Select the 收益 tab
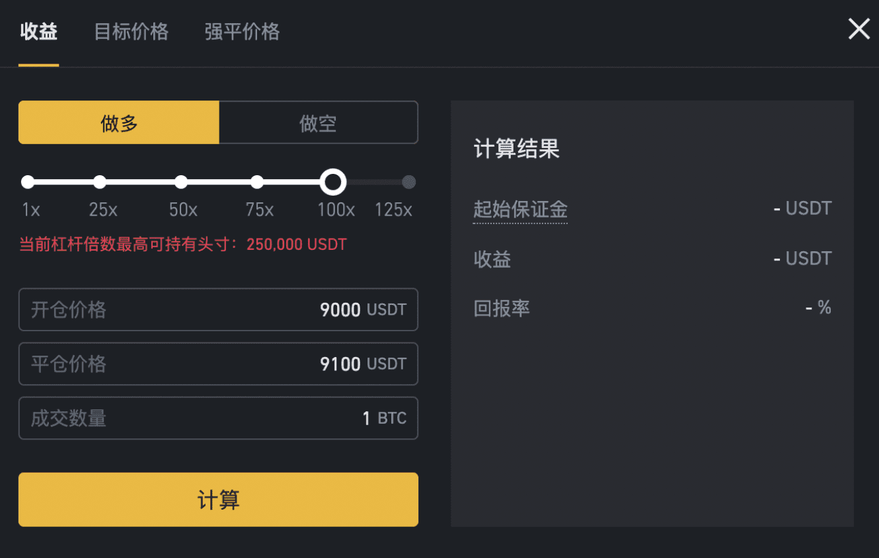 39,32
